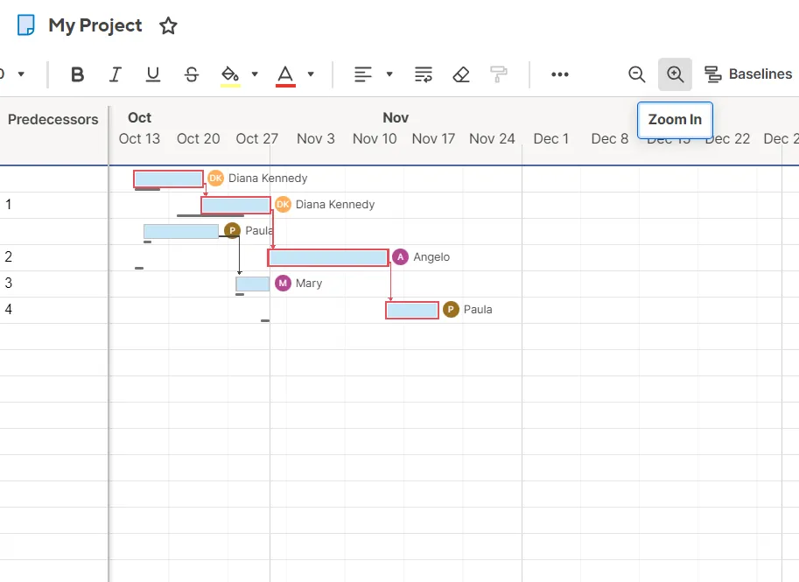Select Mary's Gantt task bar
This screenshot has width=799, height=582.
pyautogui.click(x=253, y=284)
